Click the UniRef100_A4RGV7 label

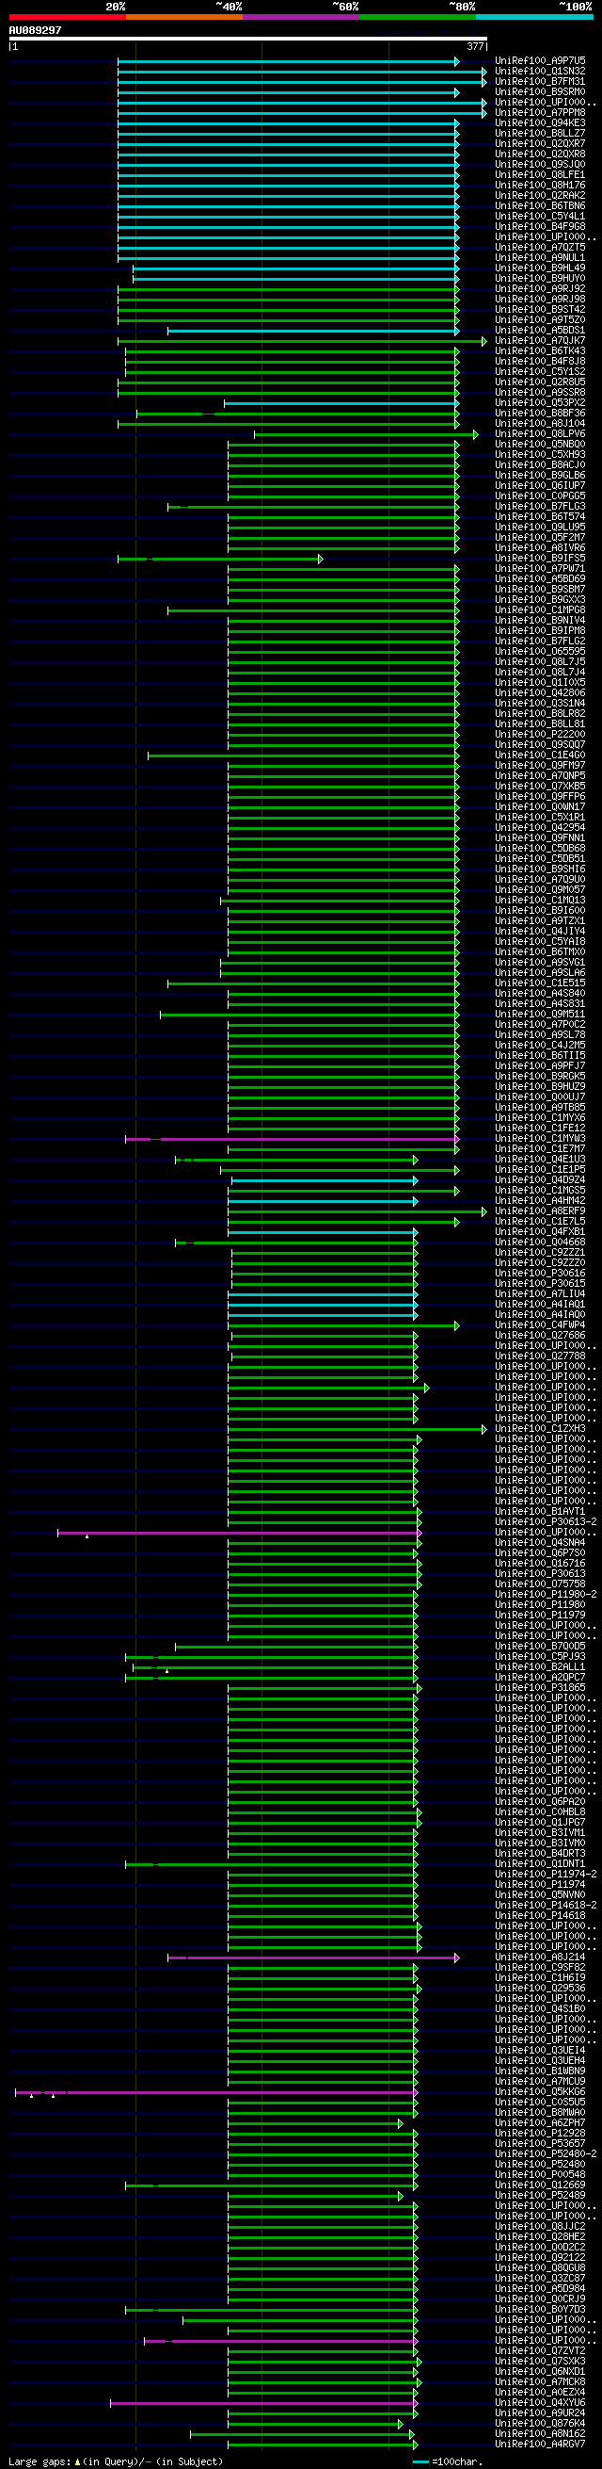point(540,2445)
